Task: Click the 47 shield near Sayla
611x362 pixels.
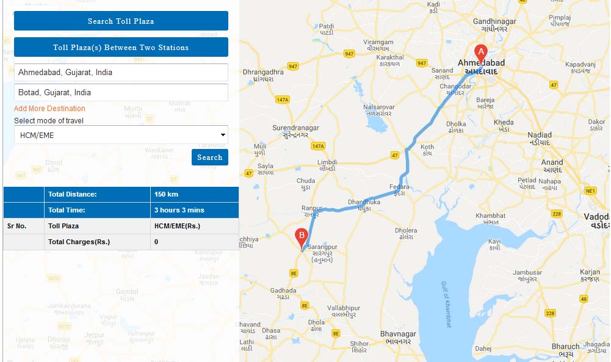Action: pos(248,173)
